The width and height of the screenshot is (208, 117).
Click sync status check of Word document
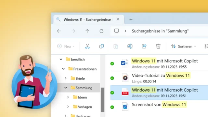click(x=112, y=64)
